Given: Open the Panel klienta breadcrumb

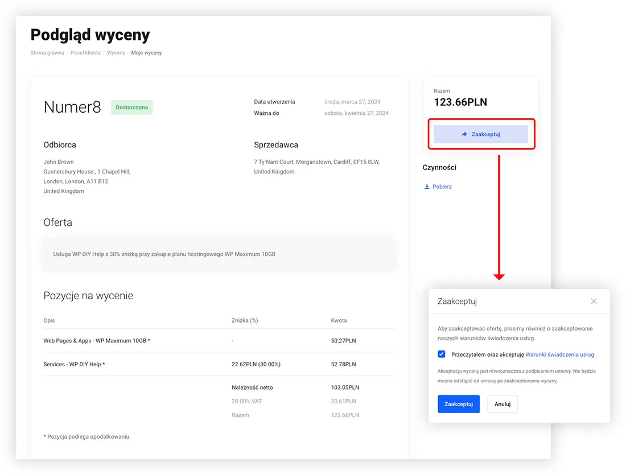Looking at the screenshot, I should pos(85,53).
